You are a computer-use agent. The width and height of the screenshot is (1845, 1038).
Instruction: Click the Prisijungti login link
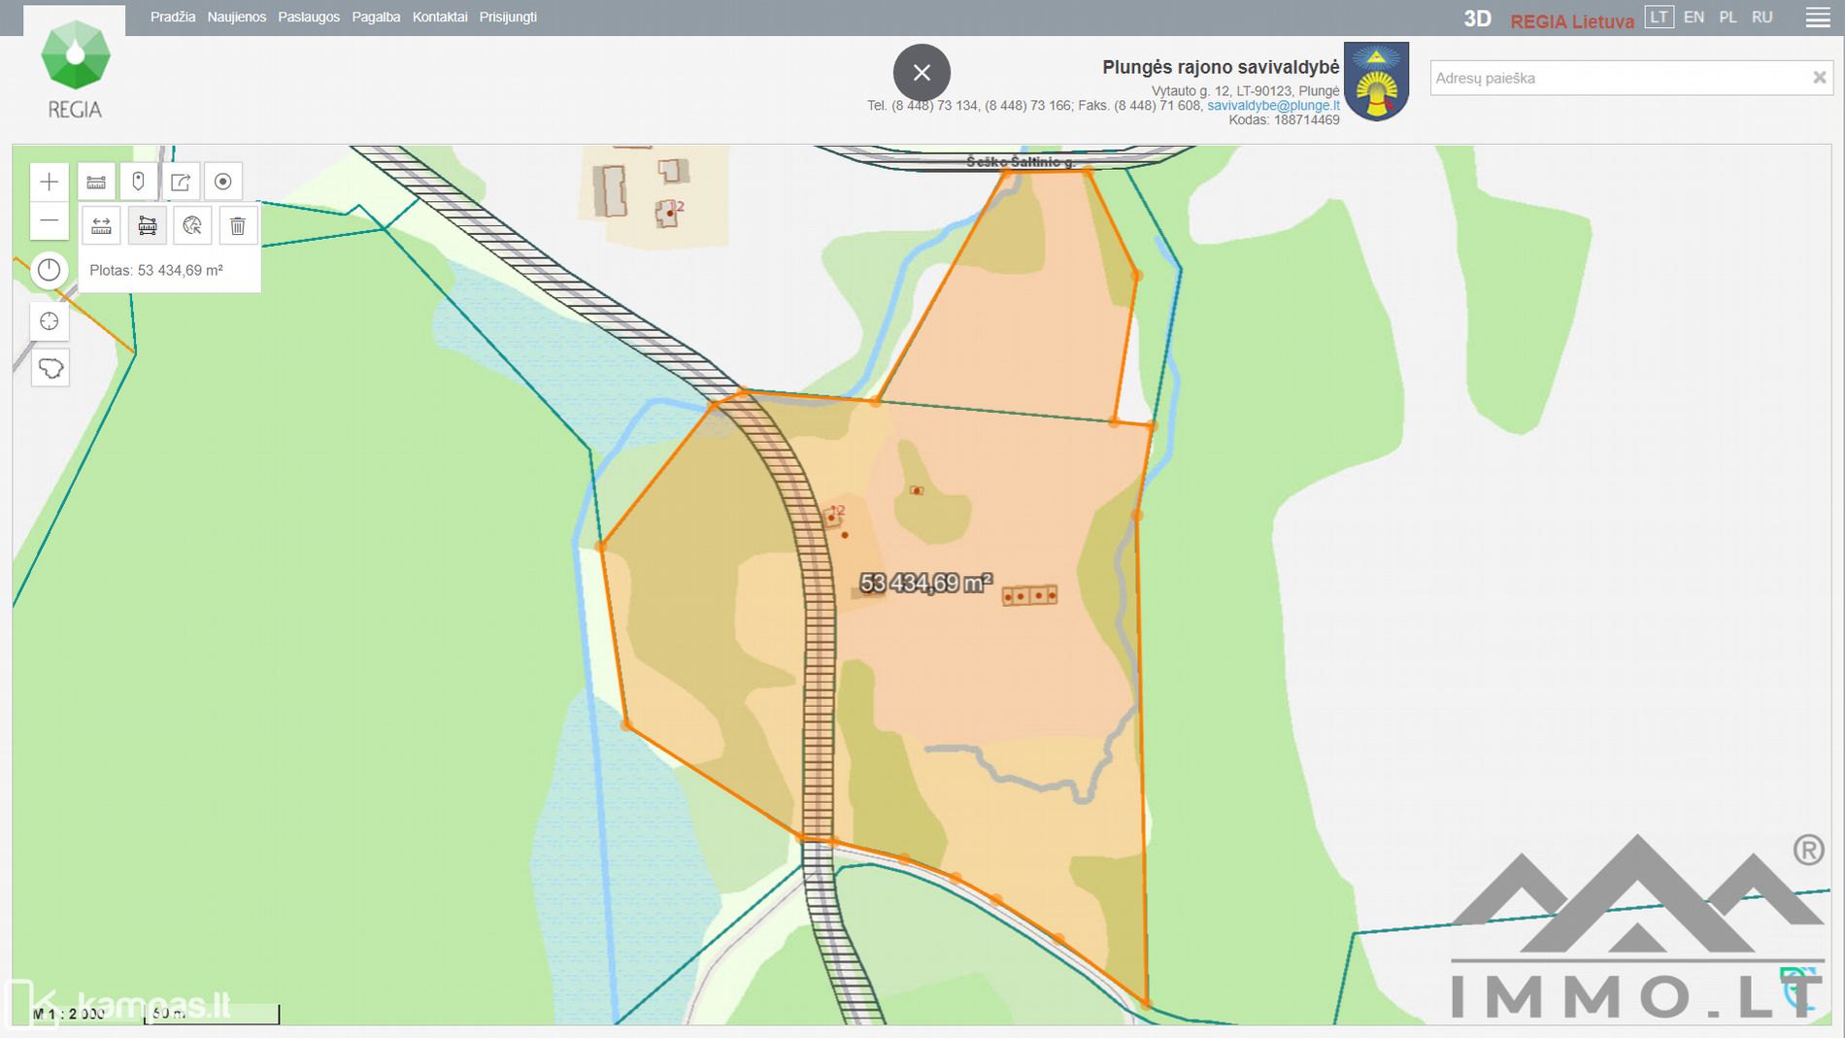click(x=508, y=17)
